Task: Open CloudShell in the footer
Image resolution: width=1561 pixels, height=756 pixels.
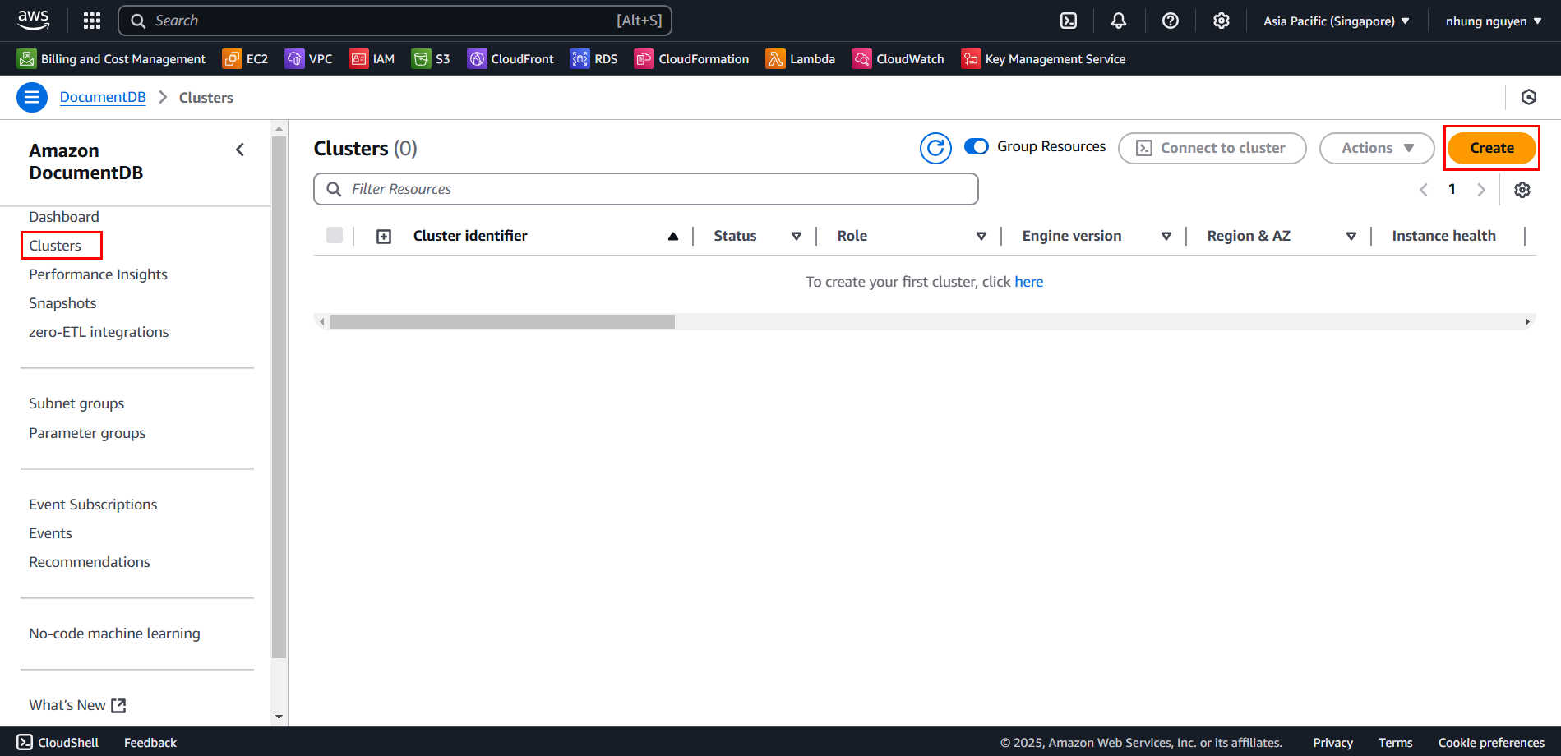Action: (58, 742)
